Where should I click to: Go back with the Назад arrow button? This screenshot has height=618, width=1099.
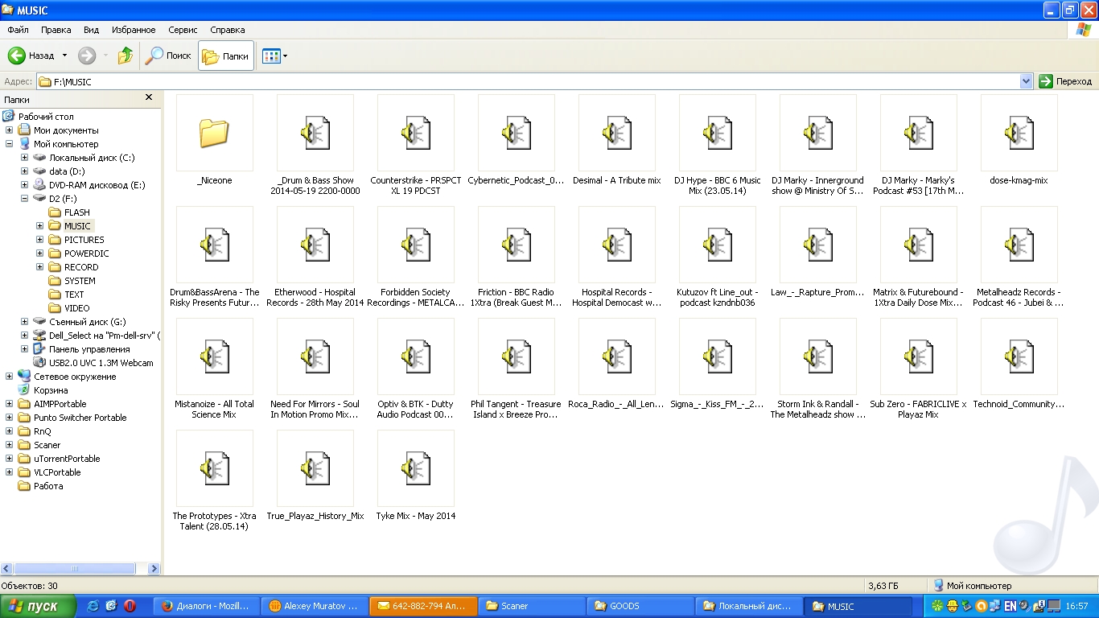pyautogui.click(x=31, y=56)
